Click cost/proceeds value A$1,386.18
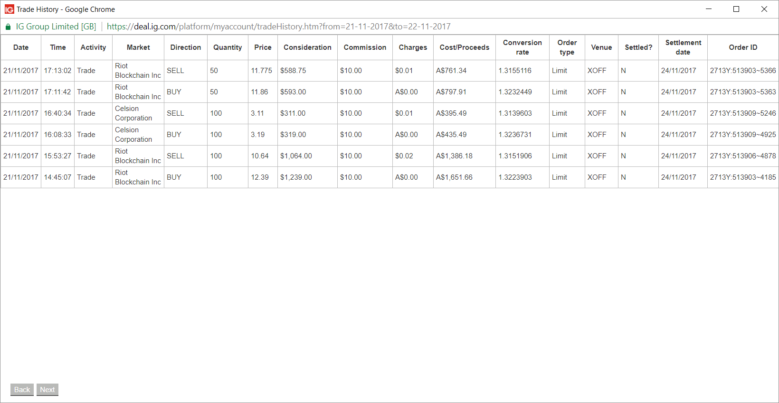Image resolution: width=779 pixels, height=403 pixels. click(x=454, y=156)
